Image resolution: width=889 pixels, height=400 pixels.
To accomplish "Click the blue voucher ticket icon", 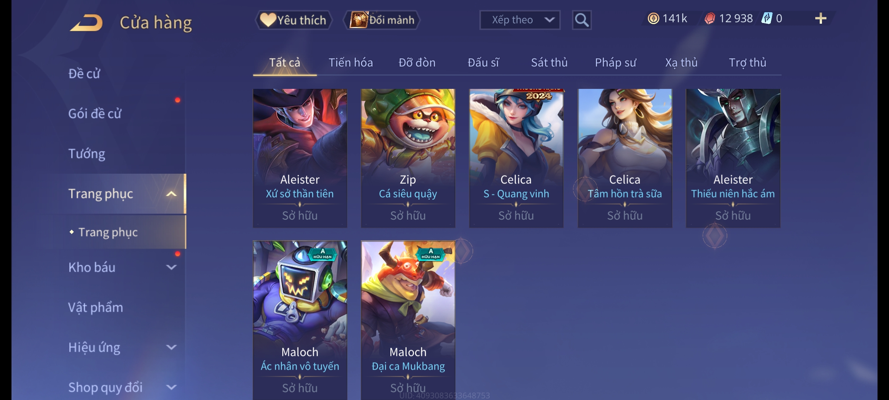I will pyautogui.click(x=767, y=19).
